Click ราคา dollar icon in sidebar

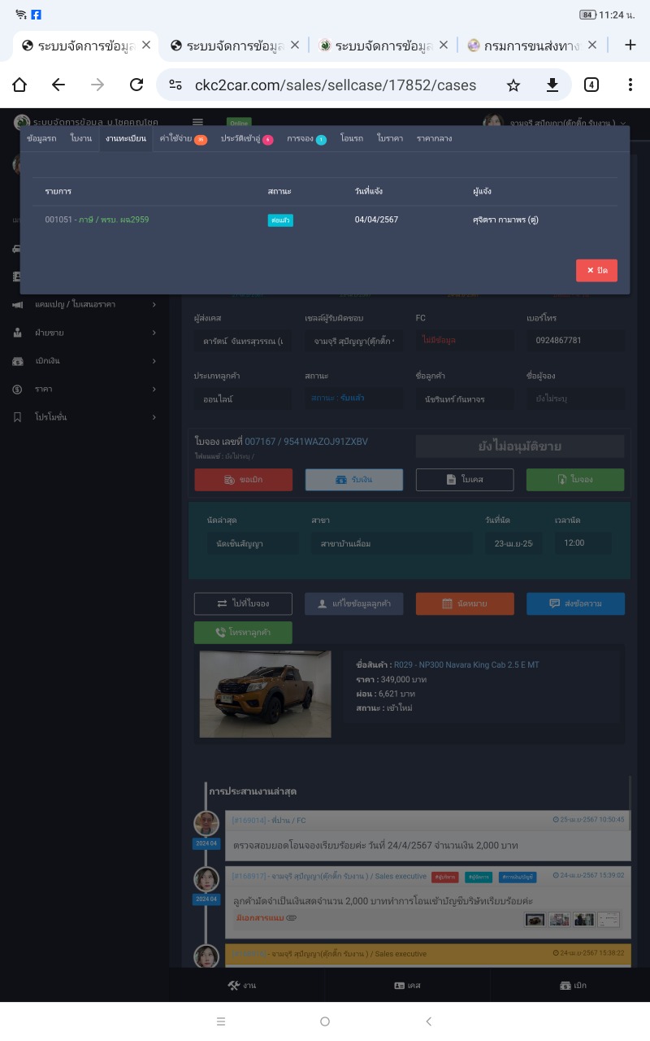pos(17,389)
